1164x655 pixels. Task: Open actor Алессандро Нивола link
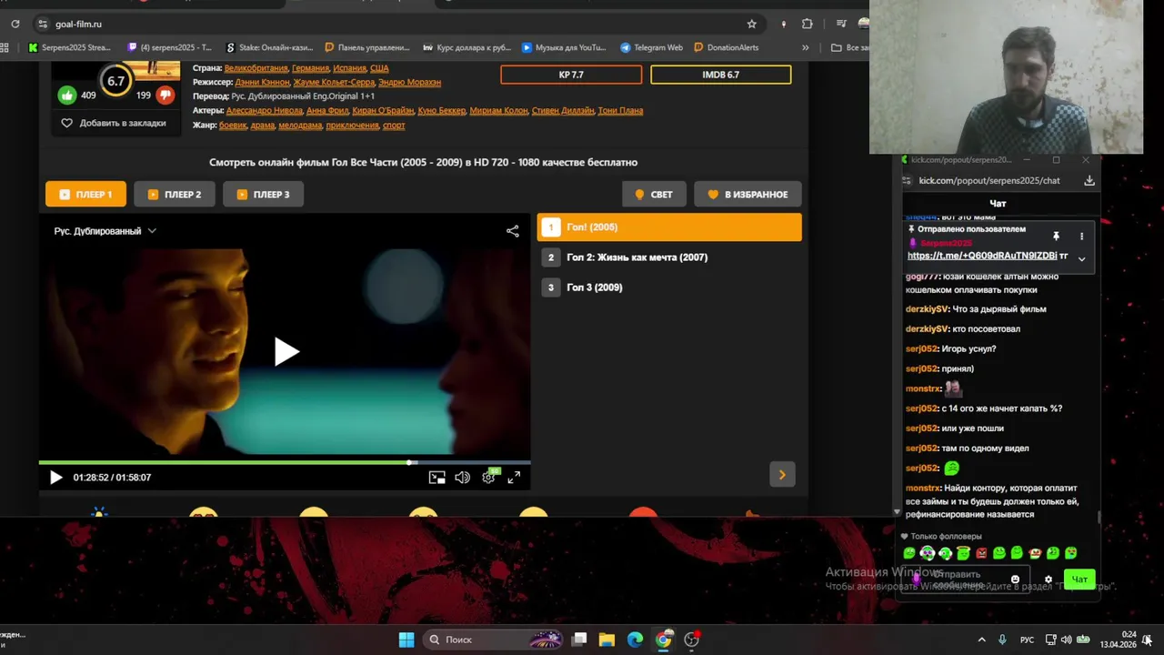265,110
